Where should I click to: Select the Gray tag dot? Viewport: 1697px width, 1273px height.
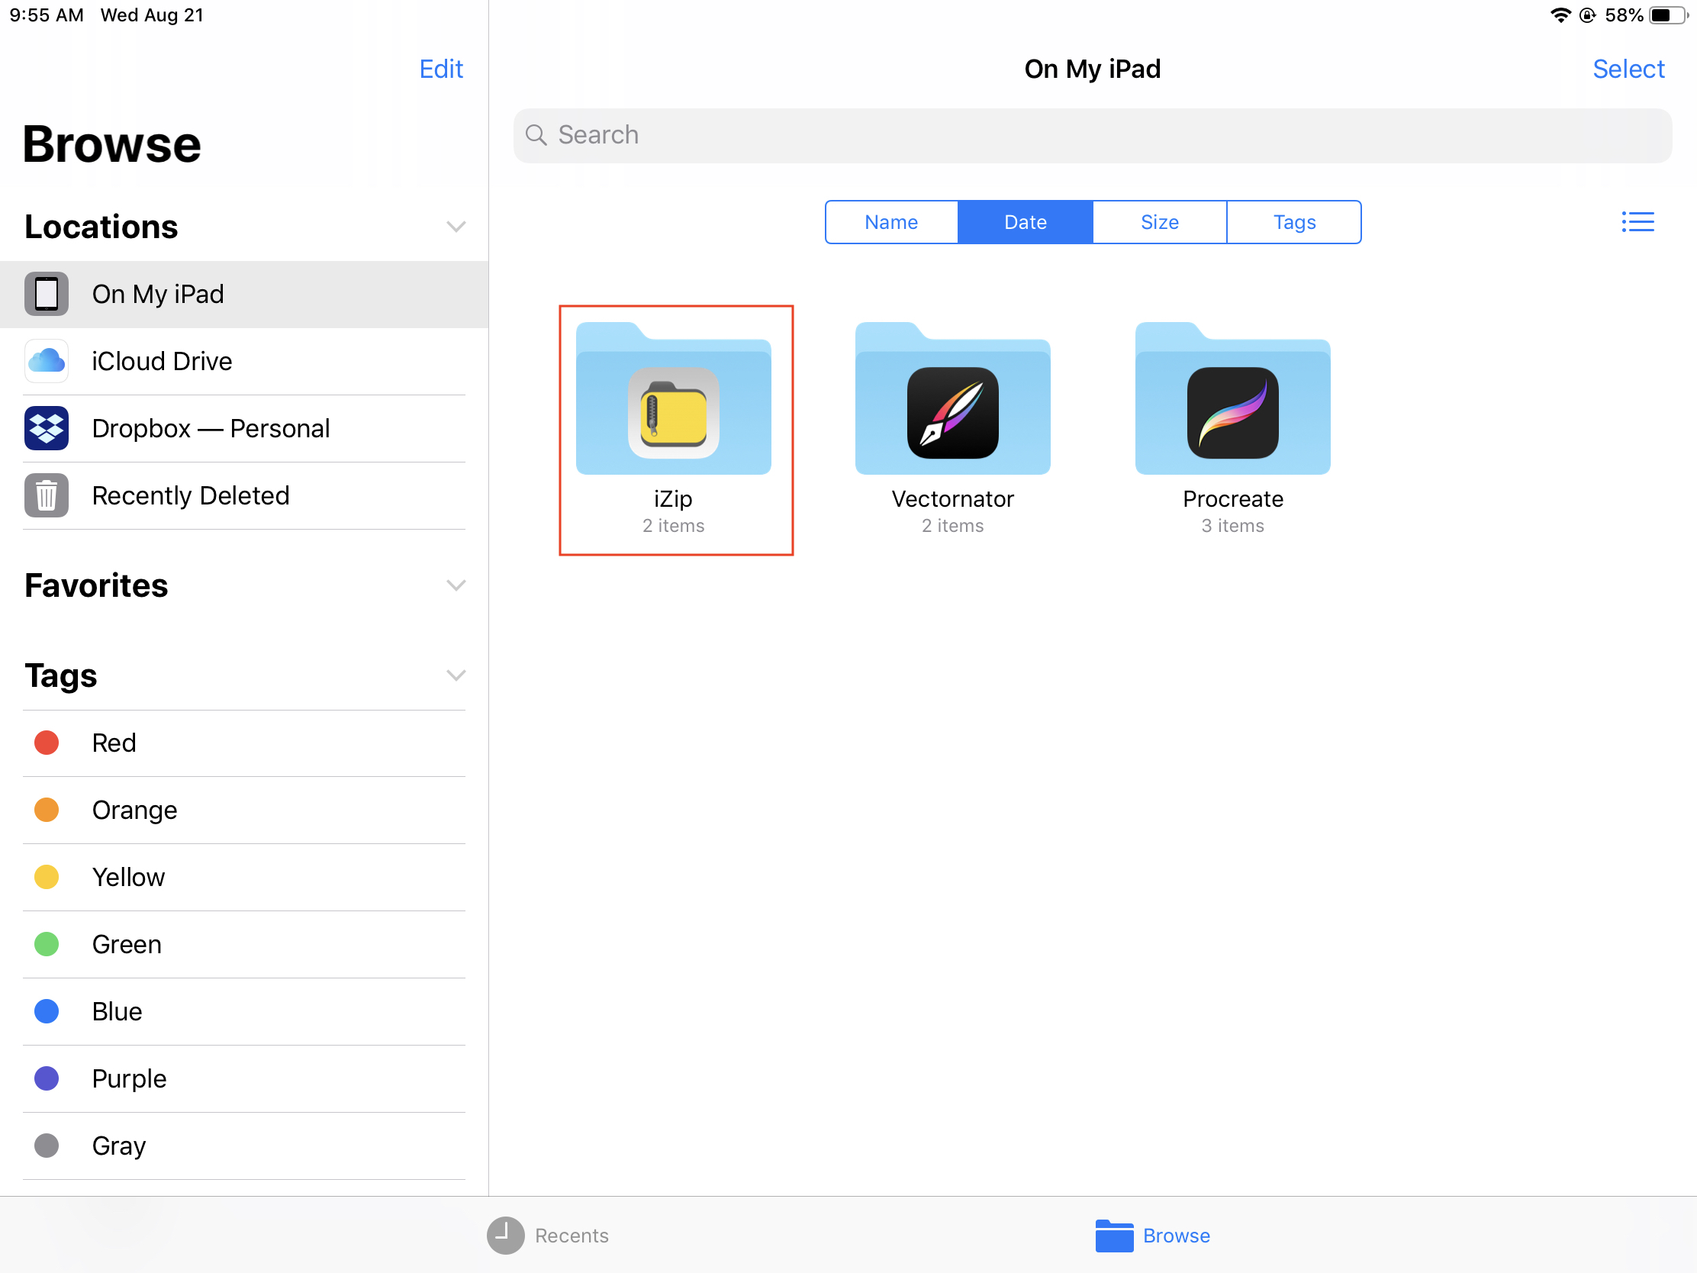click(46, 1146)
